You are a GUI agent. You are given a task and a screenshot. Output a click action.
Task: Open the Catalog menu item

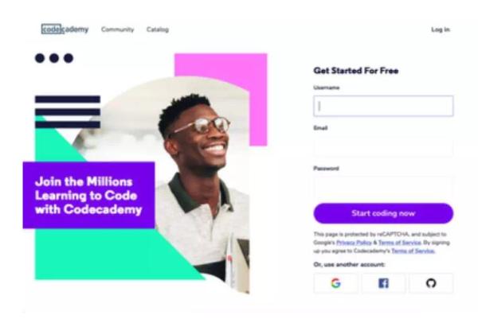click(157, 29)
